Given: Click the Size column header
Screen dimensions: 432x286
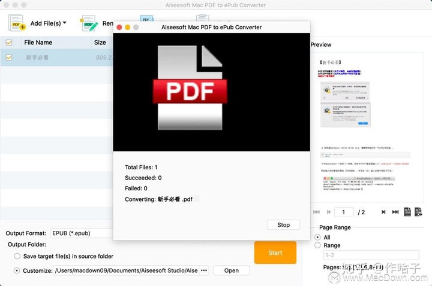Looking at the screenshot, I should tap(100, 42).
